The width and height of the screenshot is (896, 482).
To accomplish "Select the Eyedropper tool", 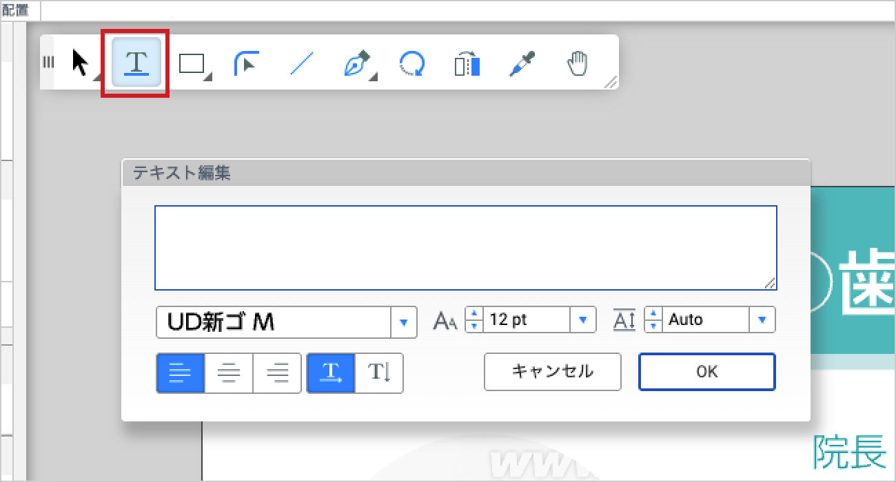I will [x=522, y=63].
